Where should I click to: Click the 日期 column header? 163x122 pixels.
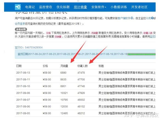click(x=19, y=66)
